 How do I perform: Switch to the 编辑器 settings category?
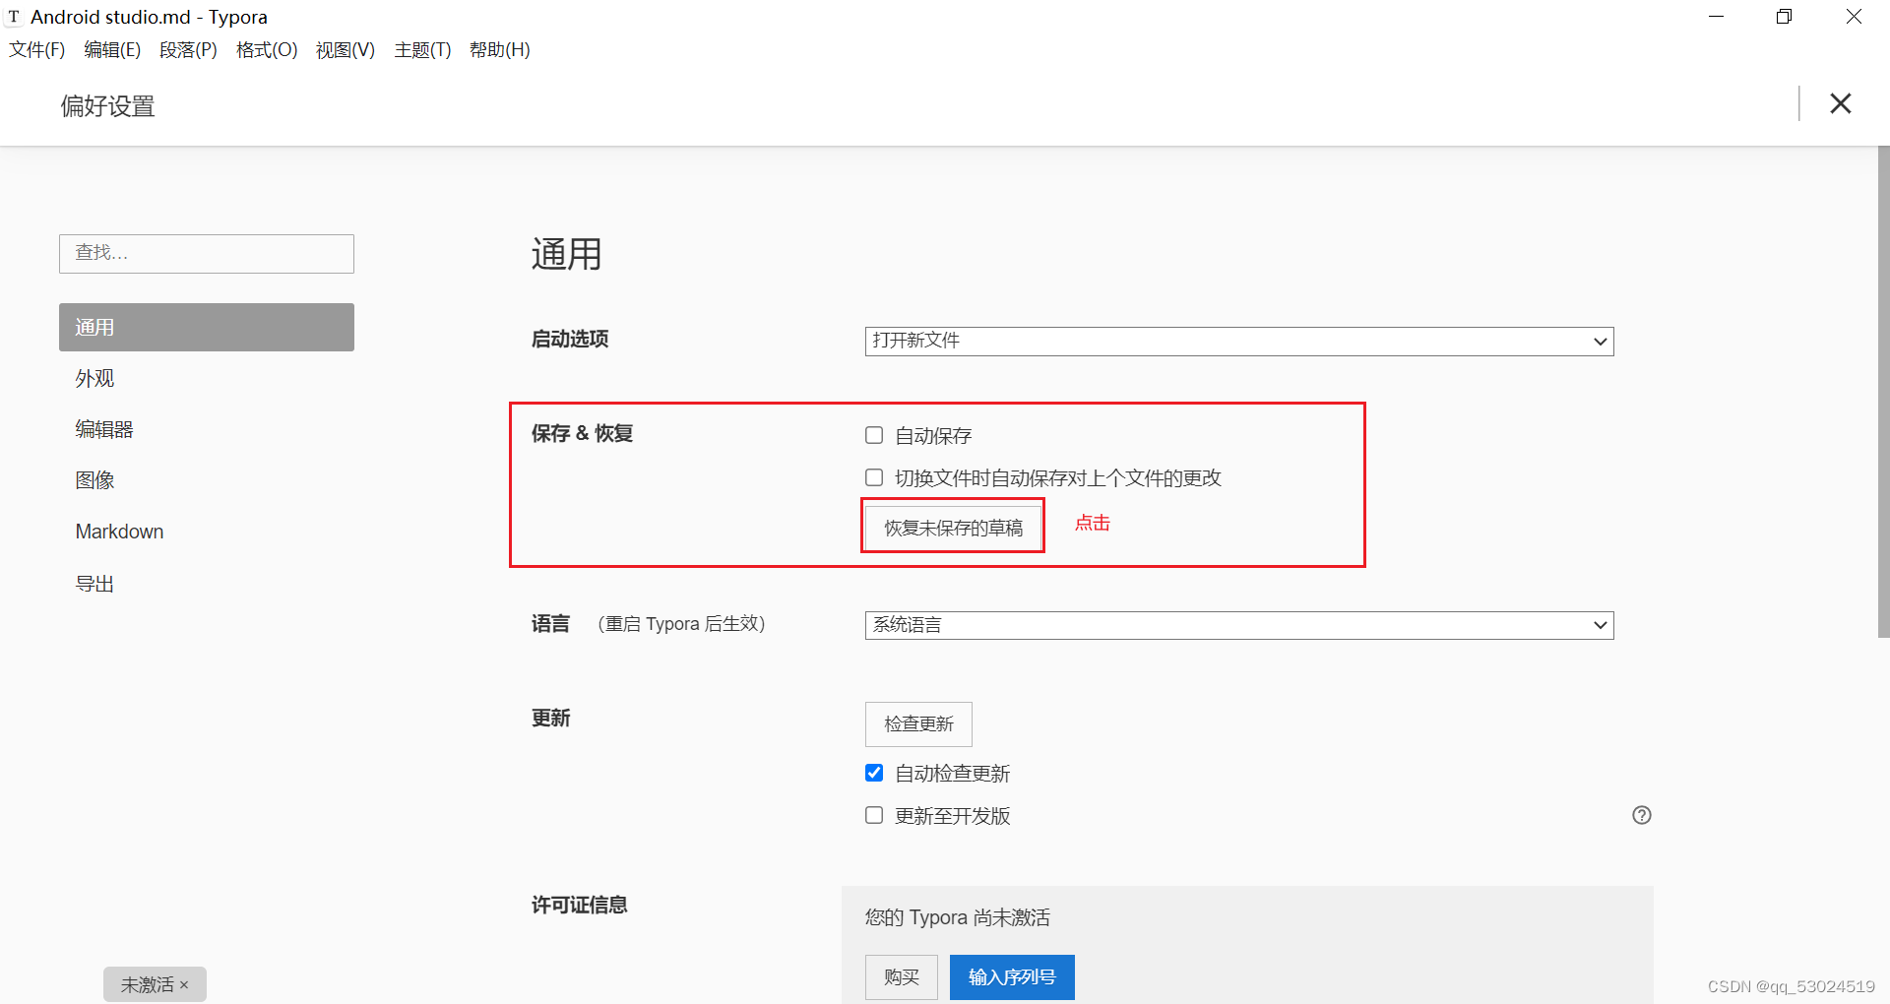(x=207, y=429)
